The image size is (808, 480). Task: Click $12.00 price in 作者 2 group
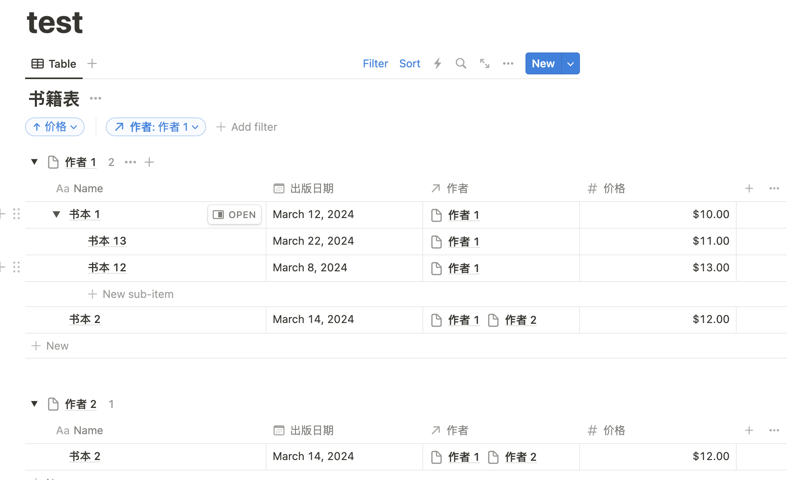658,457
